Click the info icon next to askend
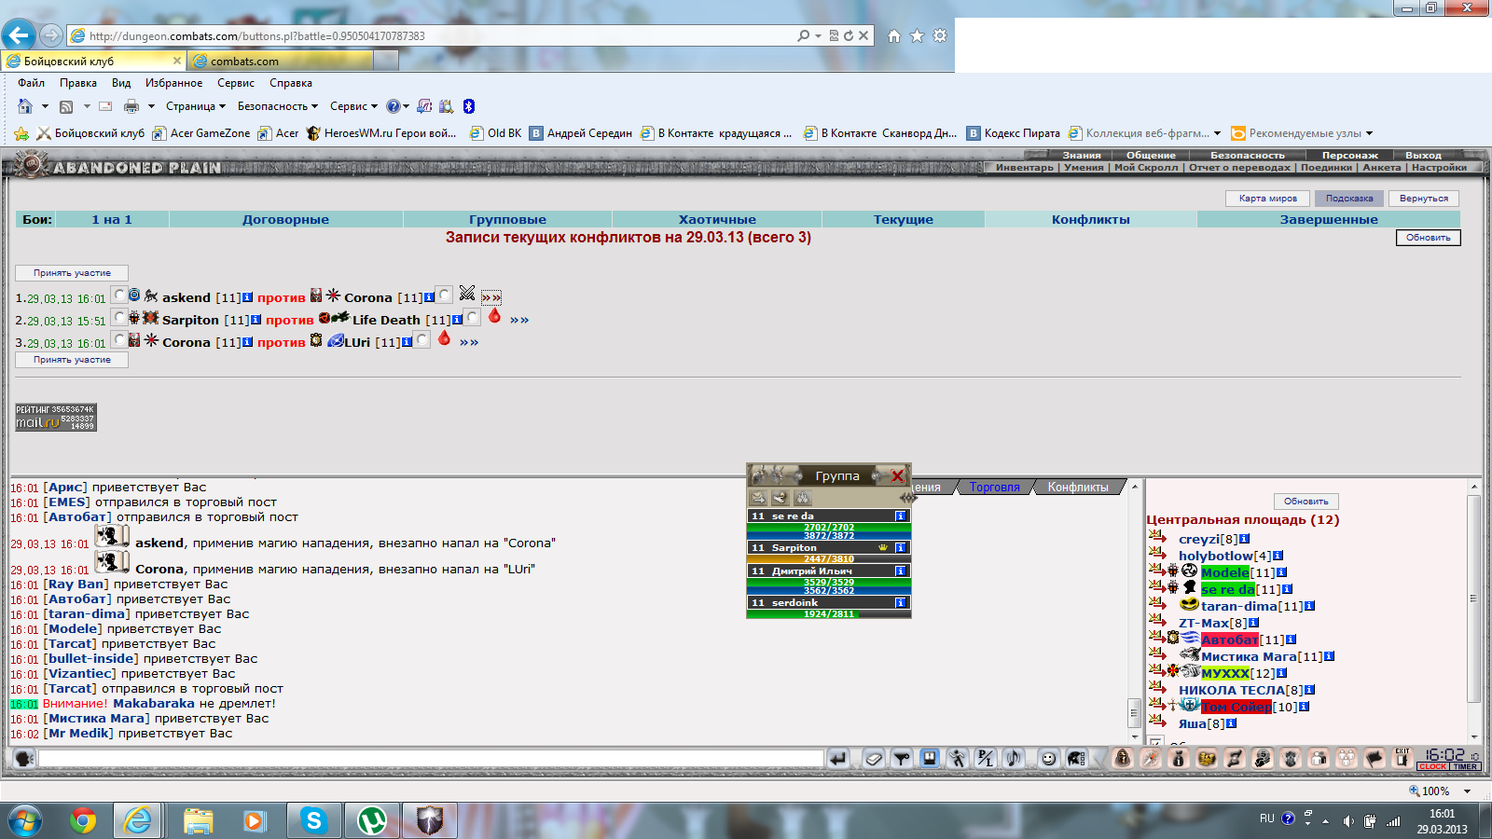 pyautogui.click(x=247, y=297)
